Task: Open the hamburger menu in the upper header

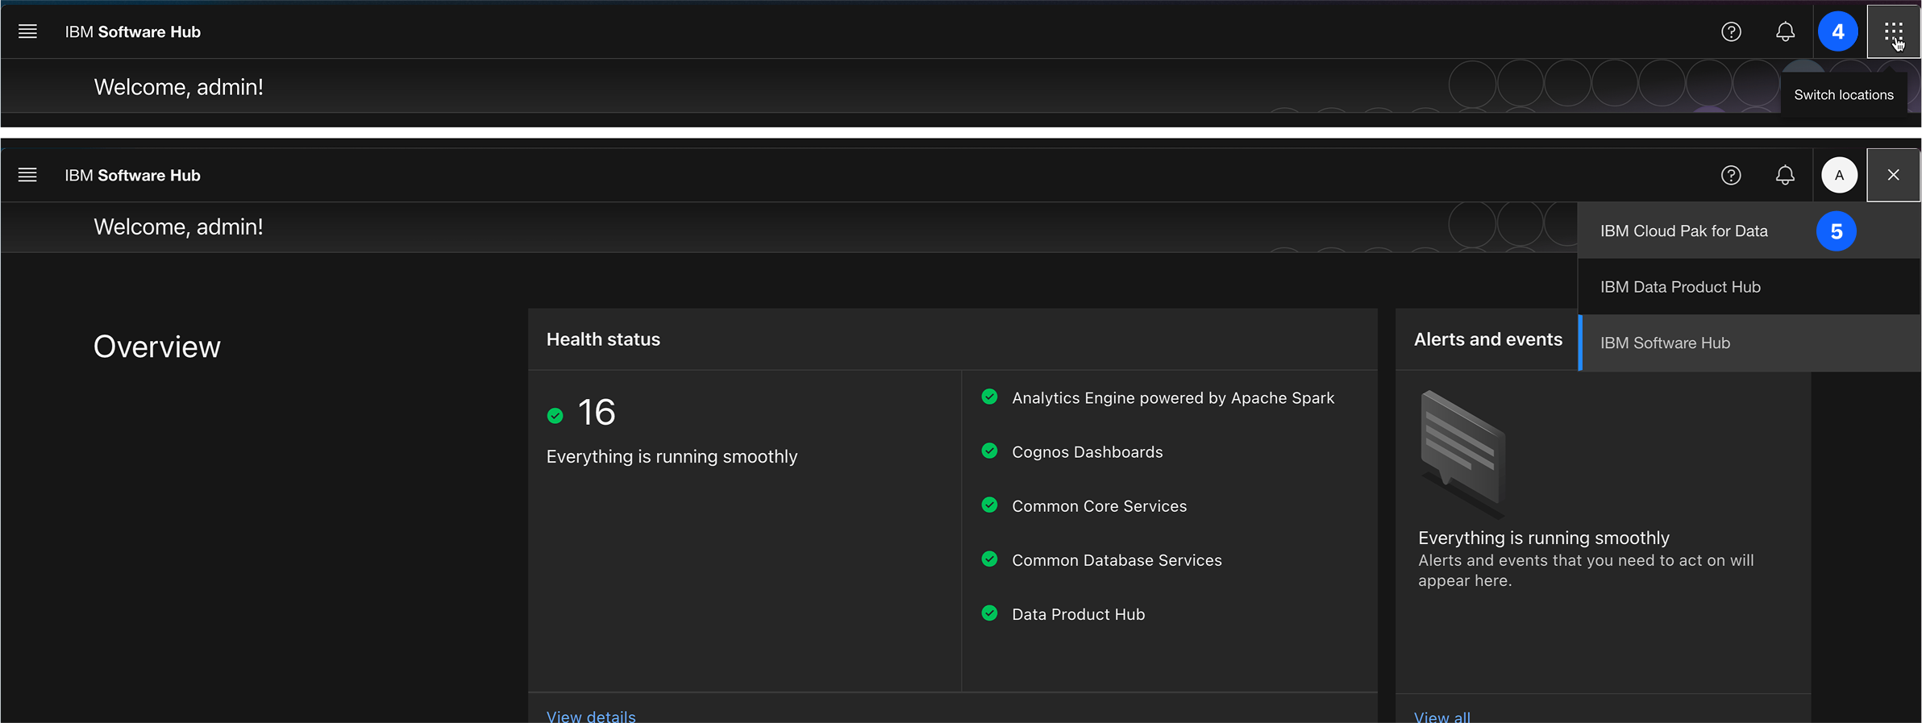Action: tap(27, 31)
